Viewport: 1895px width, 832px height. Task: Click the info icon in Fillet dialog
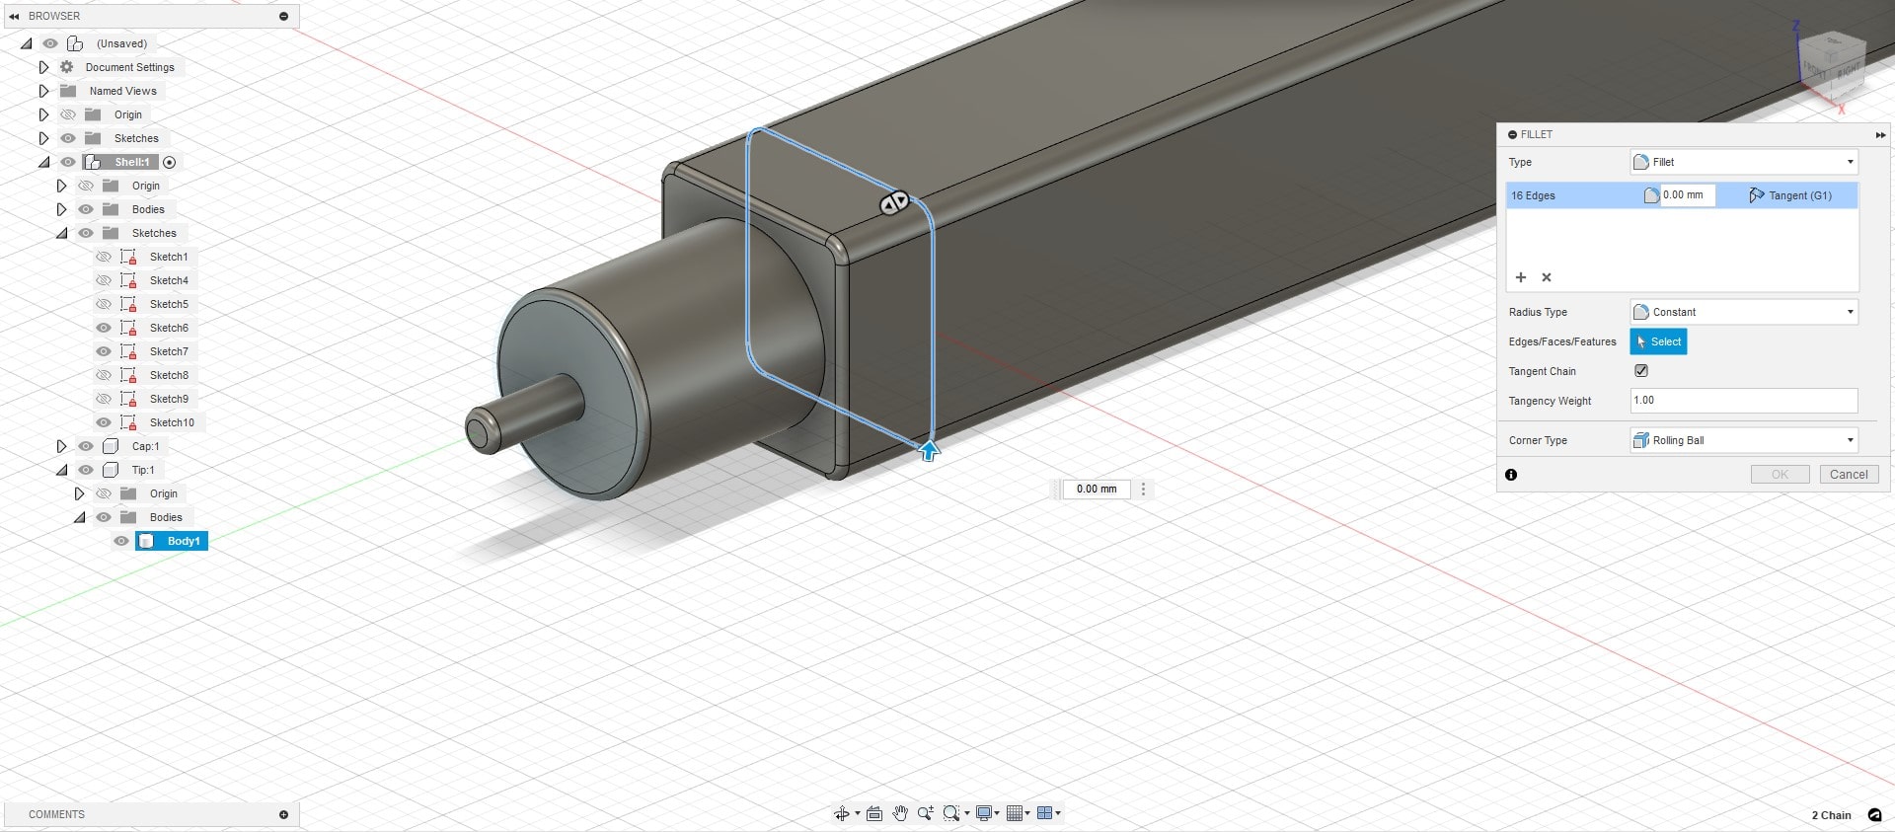1511,475
